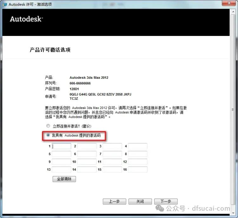Image resolution: width=238 pixels, height=218 pixels.
Task: Click request code line ending JKPJ
Action: [x=100, y=94]
